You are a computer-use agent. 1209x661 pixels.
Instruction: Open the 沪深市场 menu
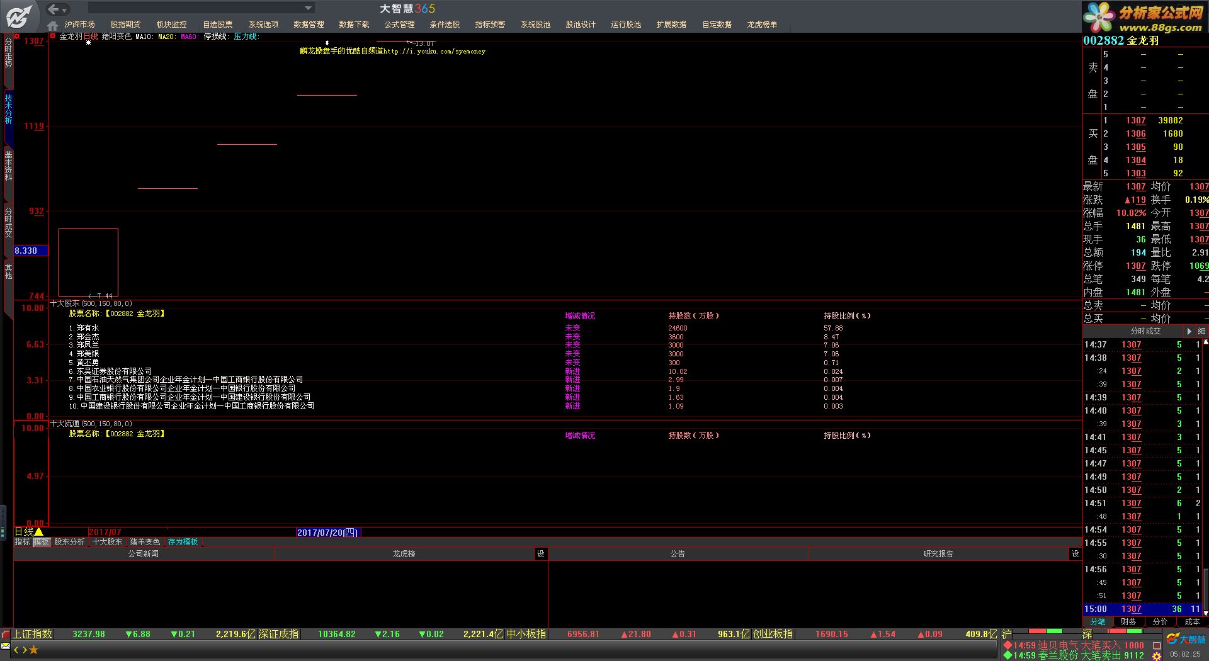[79, 25]
